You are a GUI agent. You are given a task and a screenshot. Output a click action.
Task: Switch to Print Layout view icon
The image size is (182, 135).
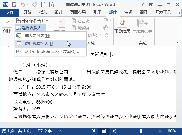coord(104,131)
